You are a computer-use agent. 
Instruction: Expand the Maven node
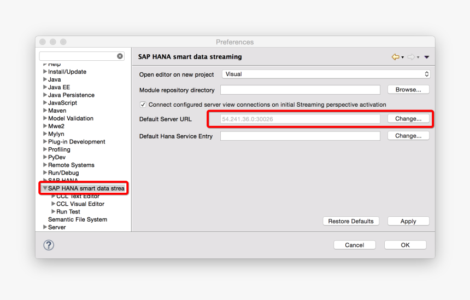click(45, 111)
